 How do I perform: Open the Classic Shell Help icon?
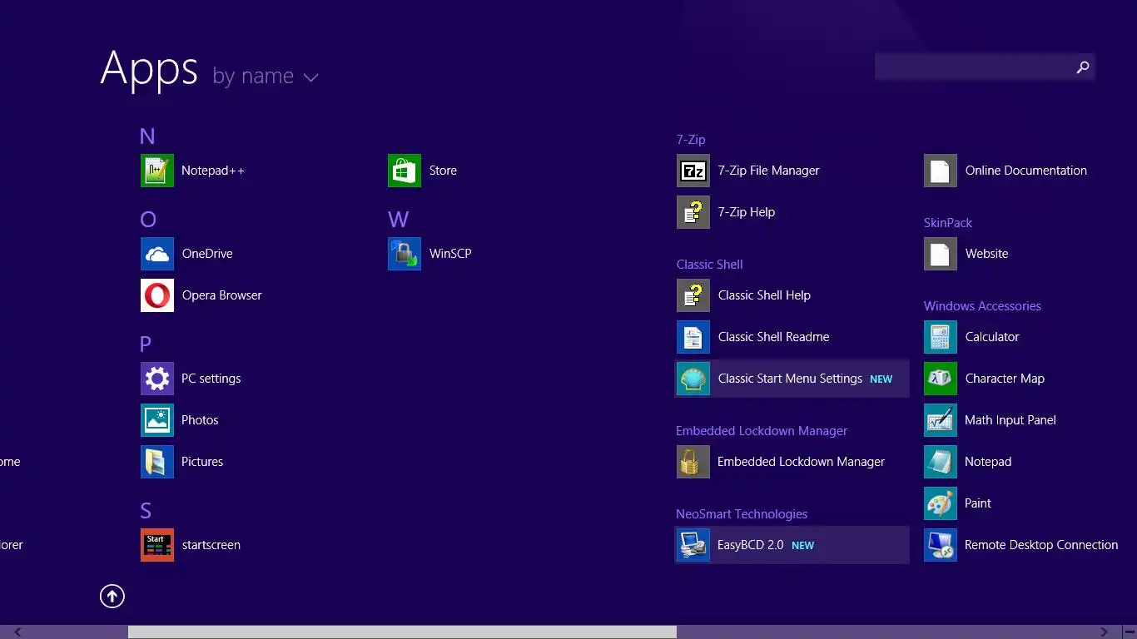click(693, 295)
